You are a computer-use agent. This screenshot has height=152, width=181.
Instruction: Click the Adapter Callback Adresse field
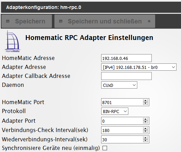[x=126, y=76]
